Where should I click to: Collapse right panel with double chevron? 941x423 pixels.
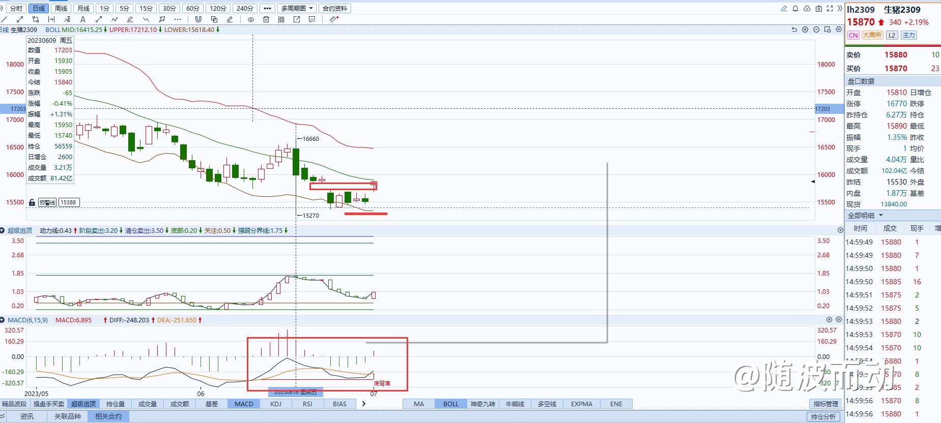840,9
